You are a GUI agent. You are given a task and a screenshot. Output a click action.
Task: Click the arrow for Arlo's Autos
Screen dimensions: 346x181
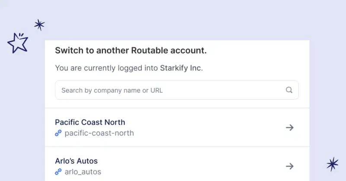click(x=290, y=166)
